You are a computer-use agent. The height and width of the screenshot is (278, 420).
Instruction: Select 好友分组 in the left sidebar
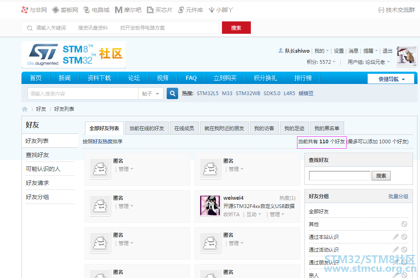(37, 197)
